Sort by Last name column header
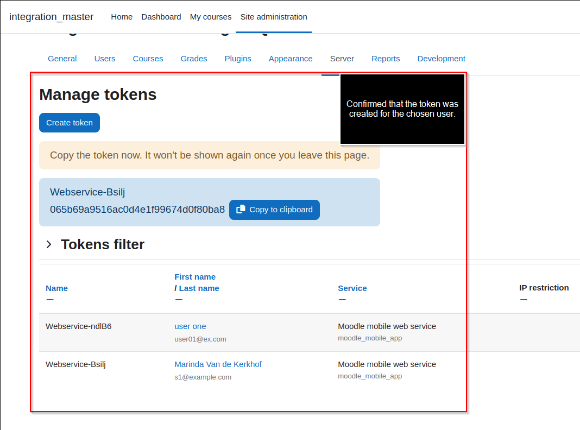This screenshot has height=430, width=580. (x=199, y=288)
